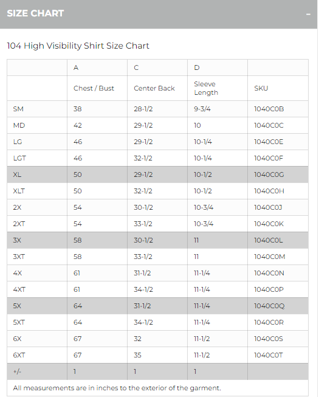
Task: Select SKU 1040C0T in 6XT row
Action: point(269,355)
